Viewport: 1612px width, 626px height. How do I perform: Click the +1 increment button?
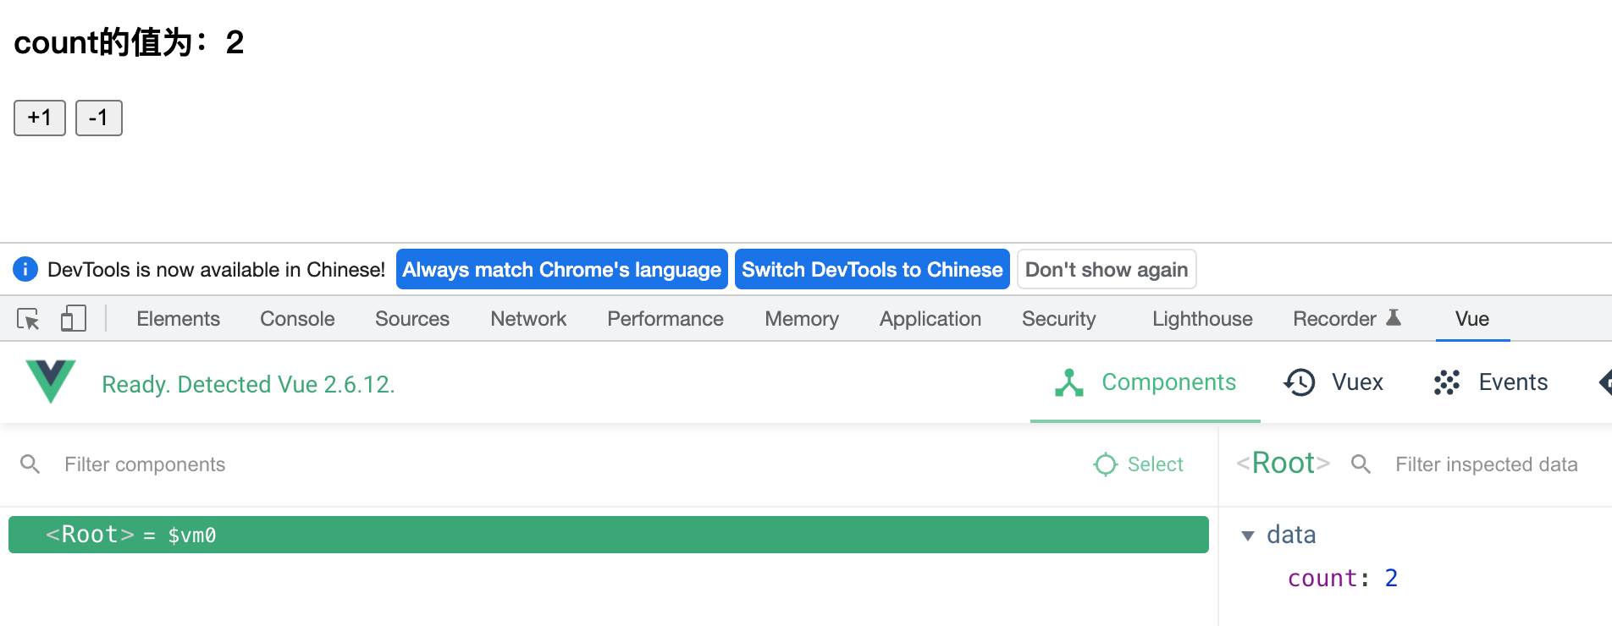click(x=39, y=118)
